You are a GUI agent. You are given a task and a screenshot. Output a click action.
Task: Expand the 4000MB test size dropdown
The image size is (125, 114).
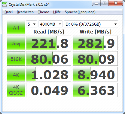[50, 24]
